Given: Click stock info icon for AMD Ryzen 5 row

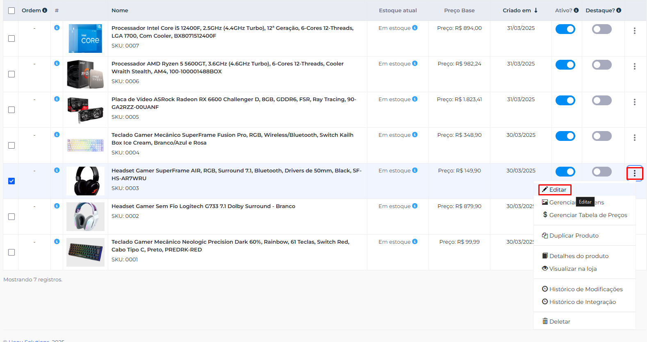Looking at the screenshot, I should coord(415,63).
